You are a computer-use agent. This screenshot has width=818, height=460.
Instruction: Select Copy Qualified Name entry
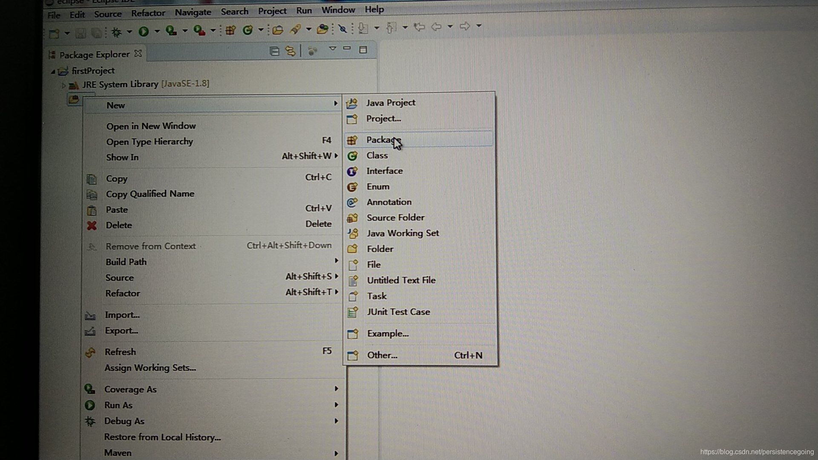[x=213, y=194]
